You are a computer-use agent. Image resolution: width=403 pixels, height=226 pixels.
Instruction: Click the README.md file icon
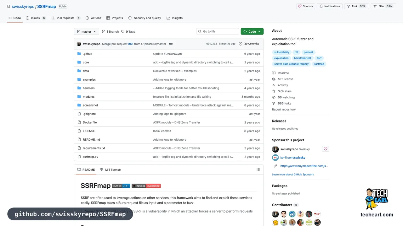click(79, 139)
